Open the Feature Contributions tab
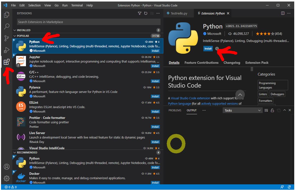Viewport: 296px width, 192px height. tap(201, 63)
